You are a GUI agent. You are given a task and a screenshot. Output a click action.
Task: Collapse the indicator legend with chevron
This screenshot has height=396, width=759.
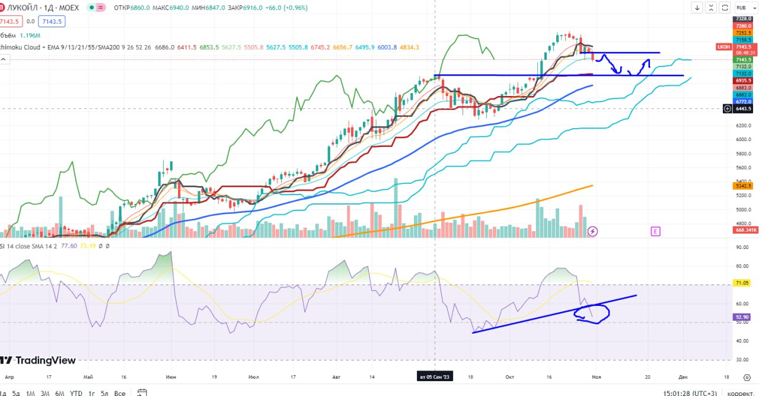tap(5, 59)
